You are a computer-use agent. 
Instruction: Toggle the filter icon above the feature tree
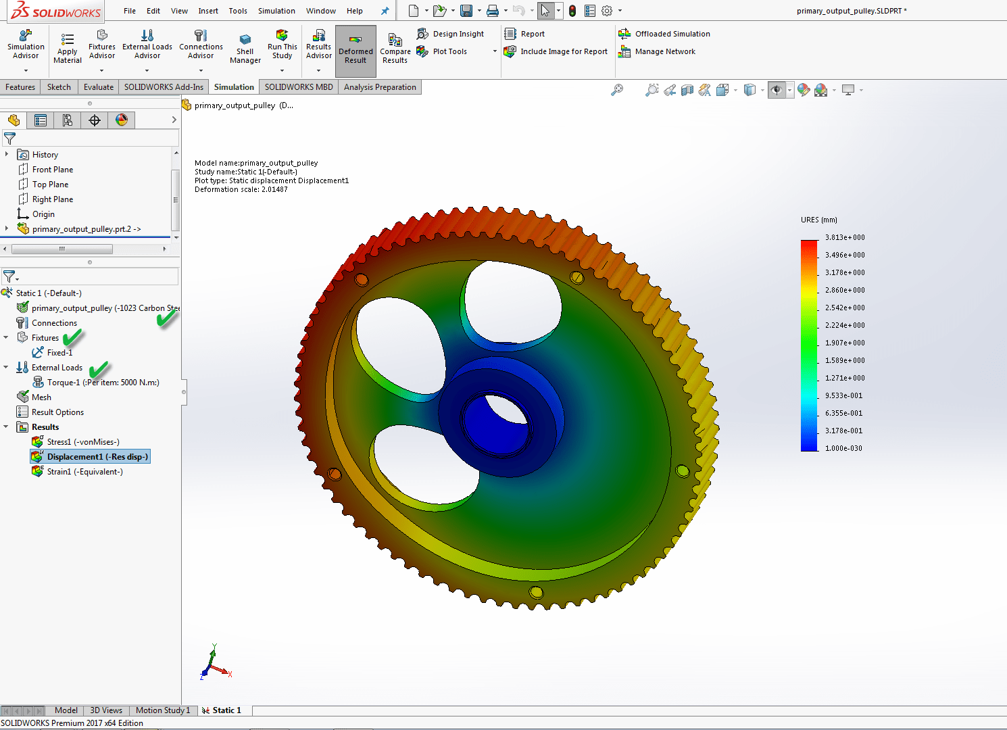click(9, 138)
